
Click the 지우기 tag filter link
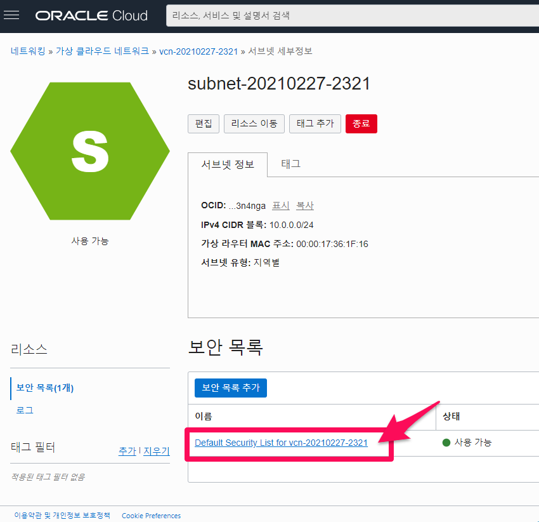click(x=157, y=451)
